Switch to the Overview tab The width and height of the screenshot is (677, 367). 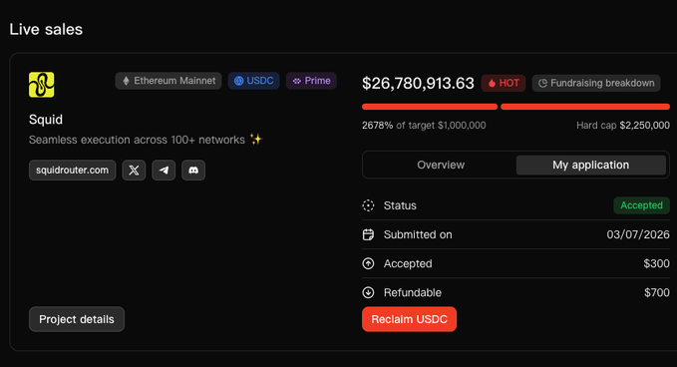[441, 165]
